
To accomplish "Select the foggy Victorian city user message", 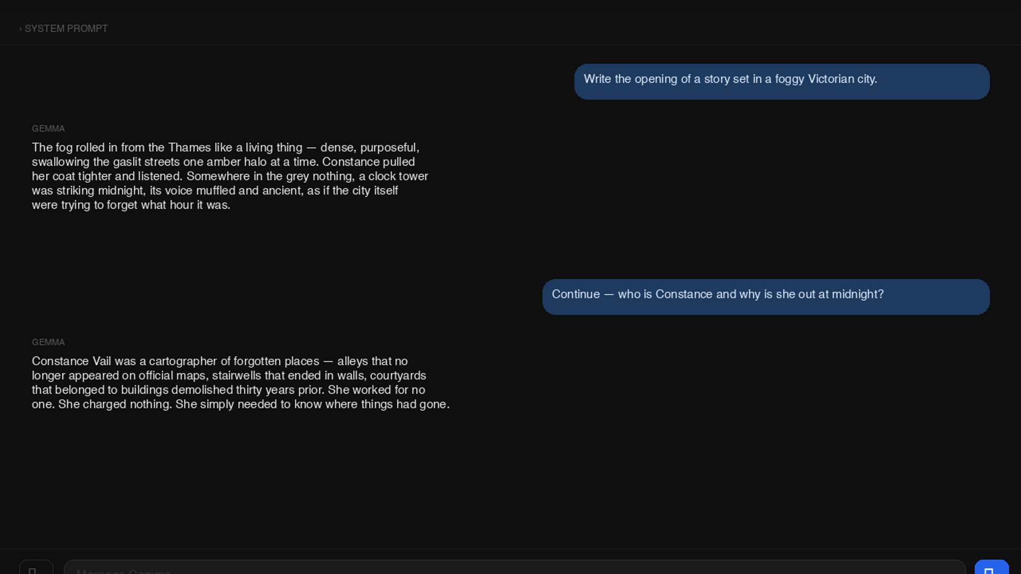I will (782, 81).
